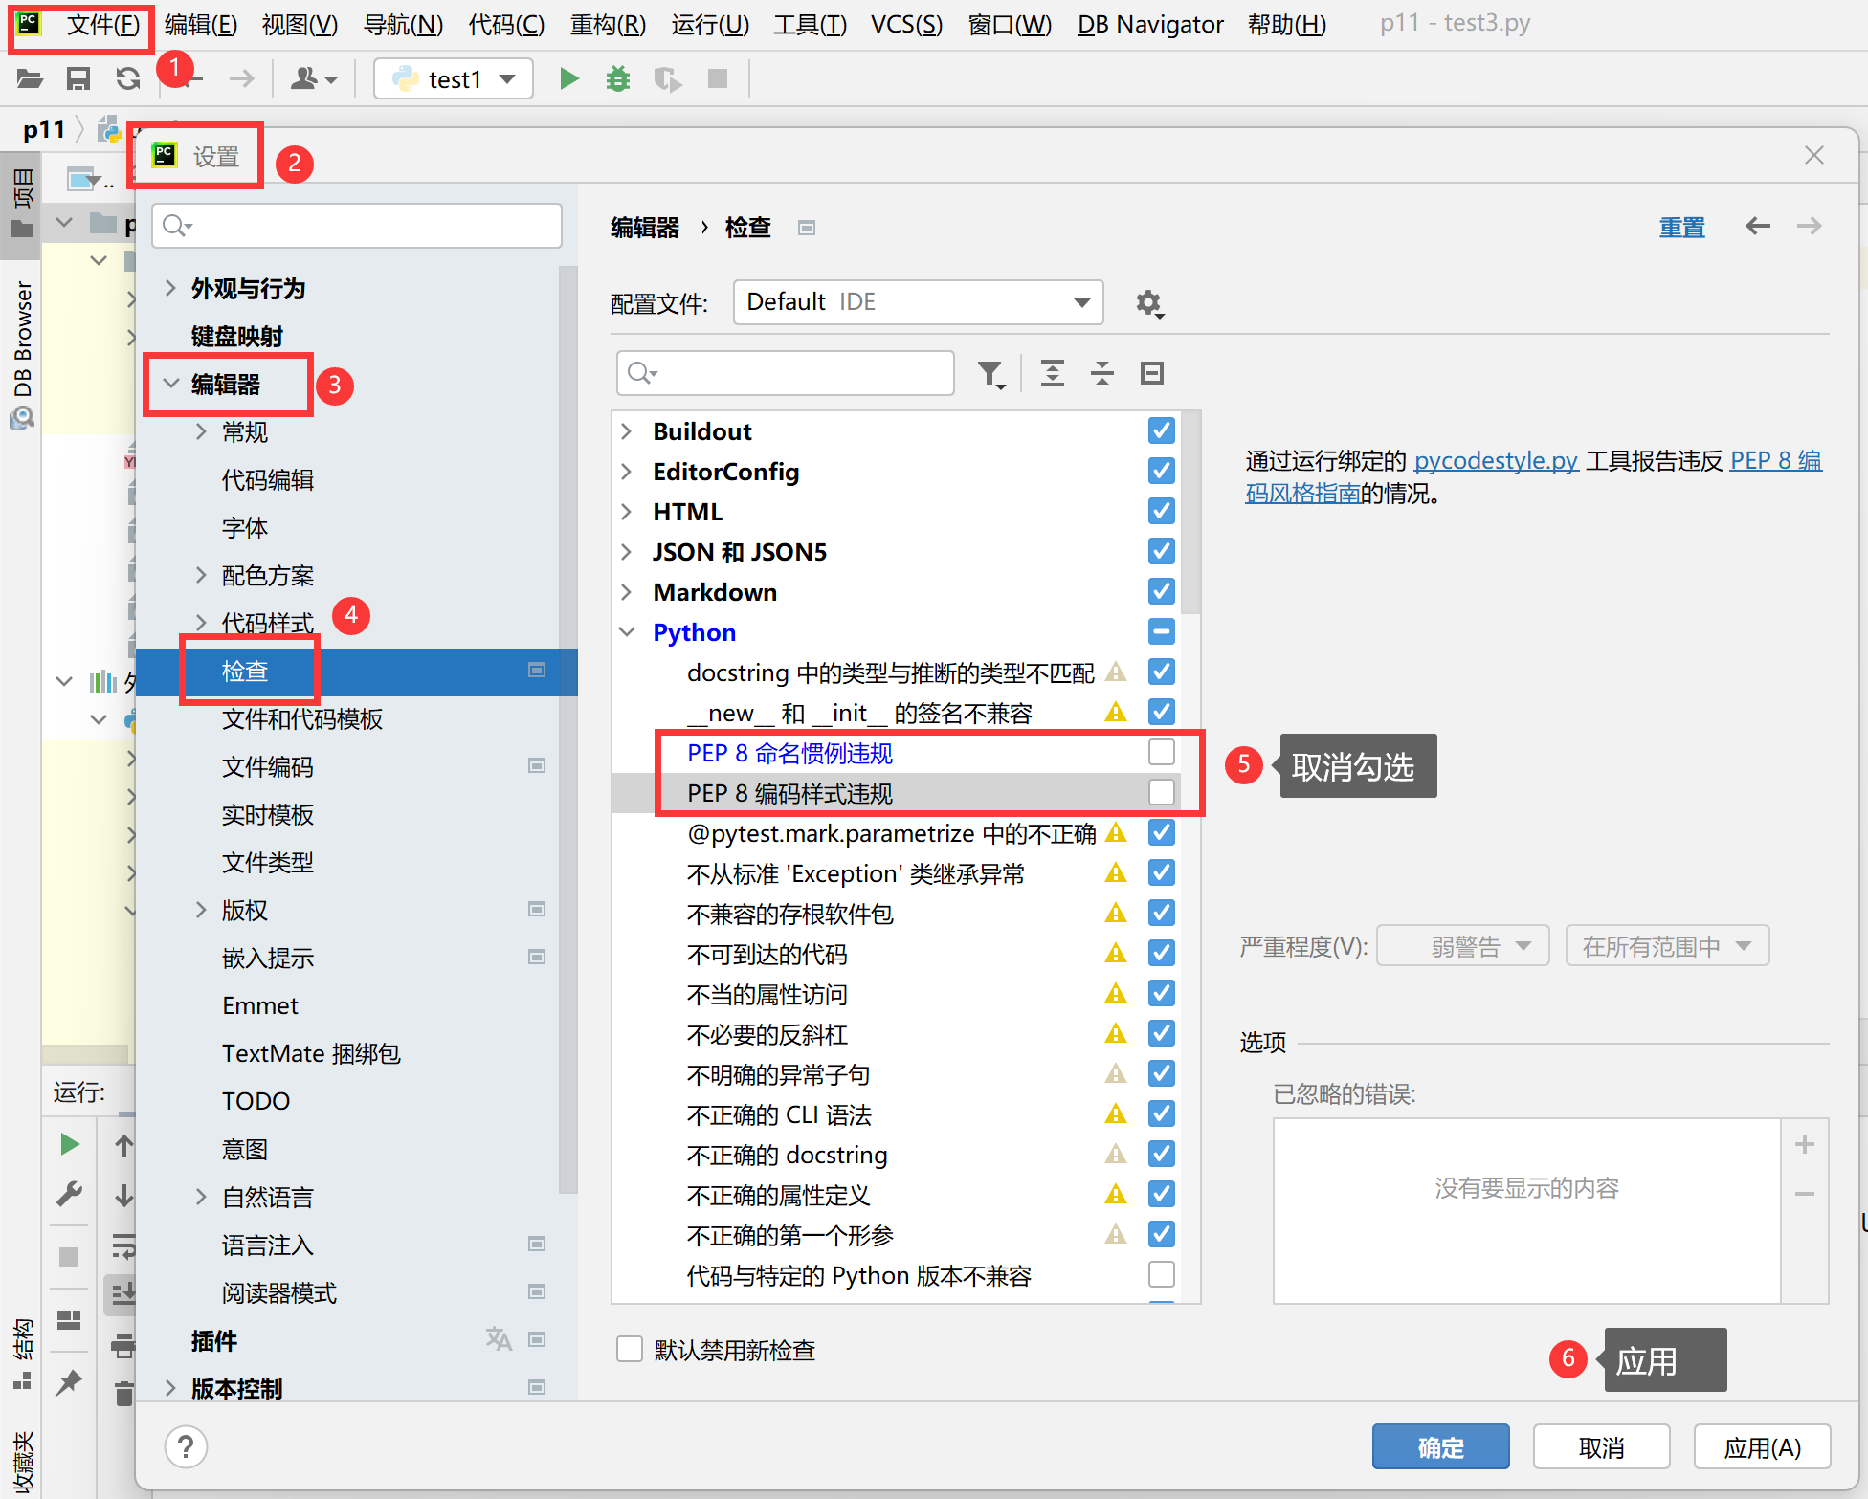Open the 重构(R) menu
The image size is (1868, 1499).
coord(608,24)
